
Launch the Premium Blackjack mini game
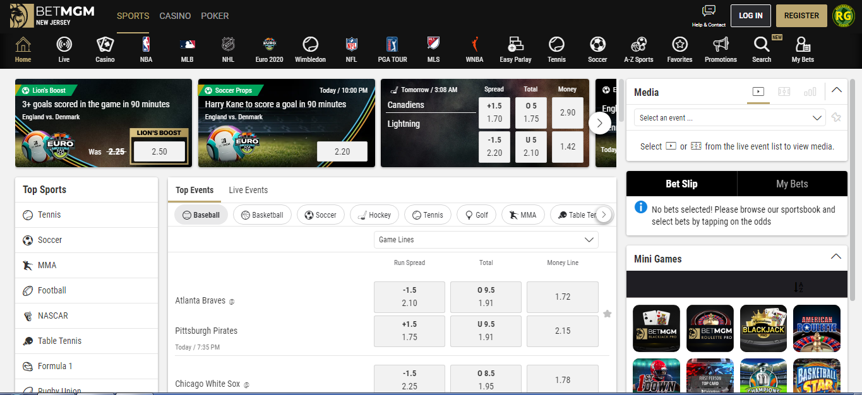[763, 328]
